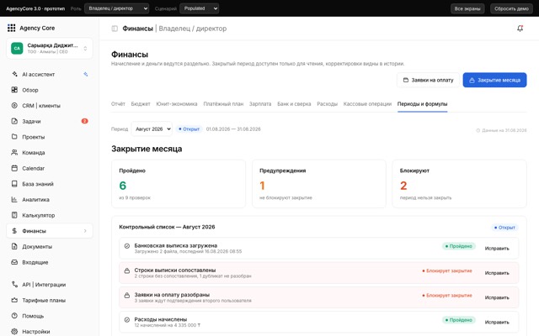Viewport: 539px width, 336px height.
Task: Toggle the sidebar panel icon near Финансы
Action: (115, 29)
